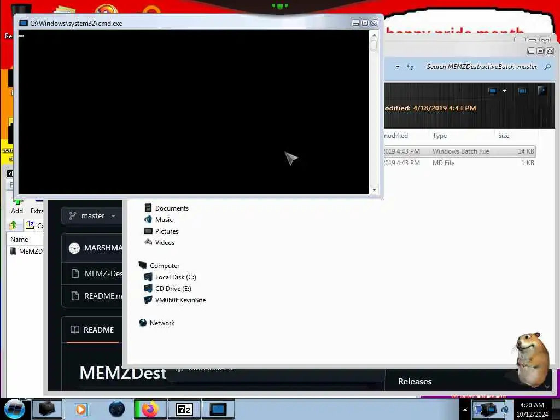
Task: Select the MD File row
Action: 459,163
